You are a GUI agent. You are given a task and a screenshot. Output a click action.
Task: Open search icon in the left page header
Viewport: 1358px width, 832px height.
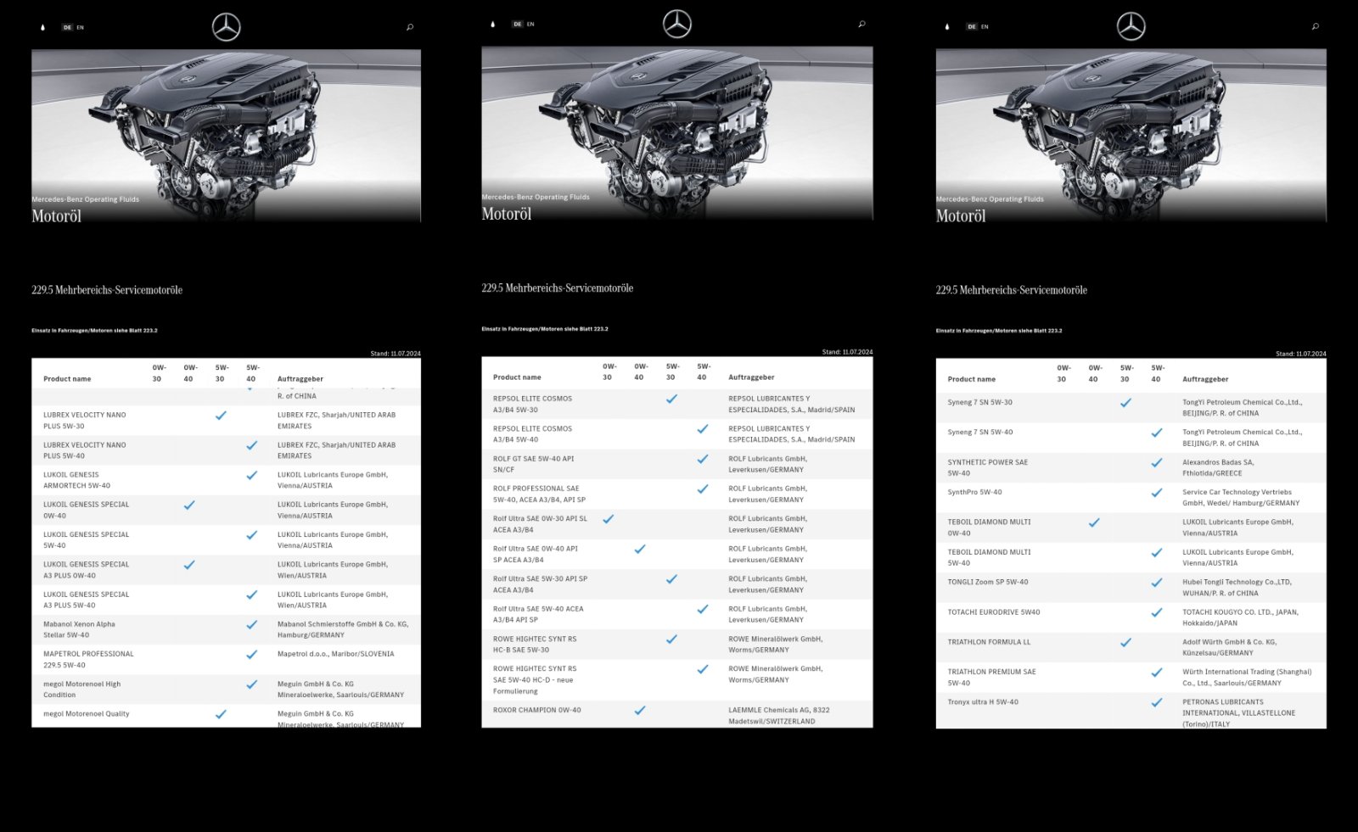click(410, 27)
